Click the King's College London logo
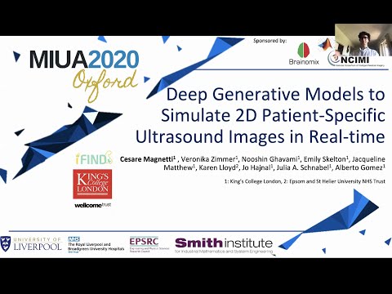Viewport: 392px width, 294px height. pyautogui.click(x=92, y=184)
